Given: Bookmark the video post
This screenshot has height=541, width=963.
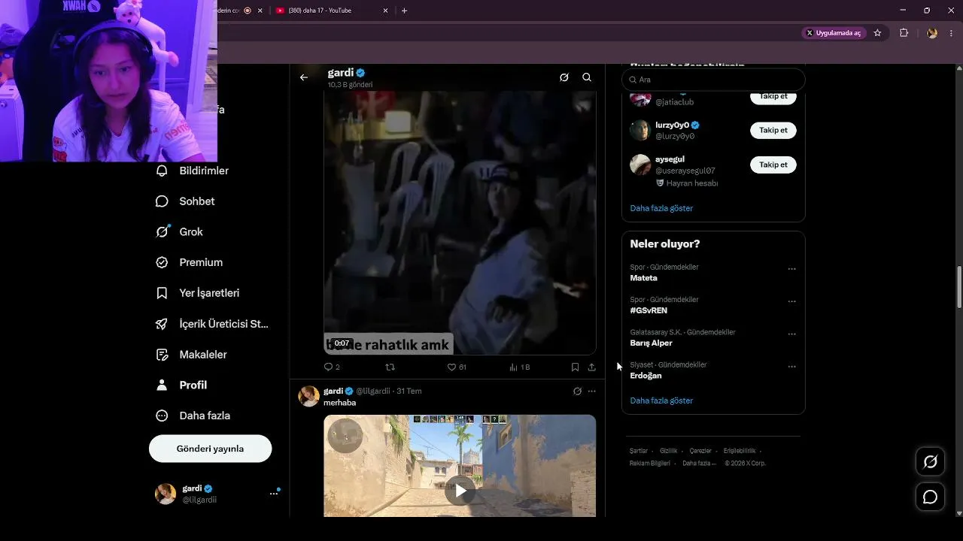Looking at the screenshot, I should (x=575, y=367).
